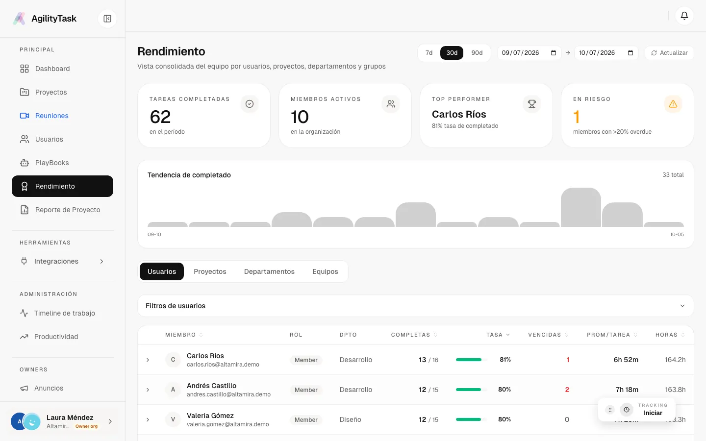Edit the end date 10/07/2026 field
706x441 pixels.
tap(606, 53)
